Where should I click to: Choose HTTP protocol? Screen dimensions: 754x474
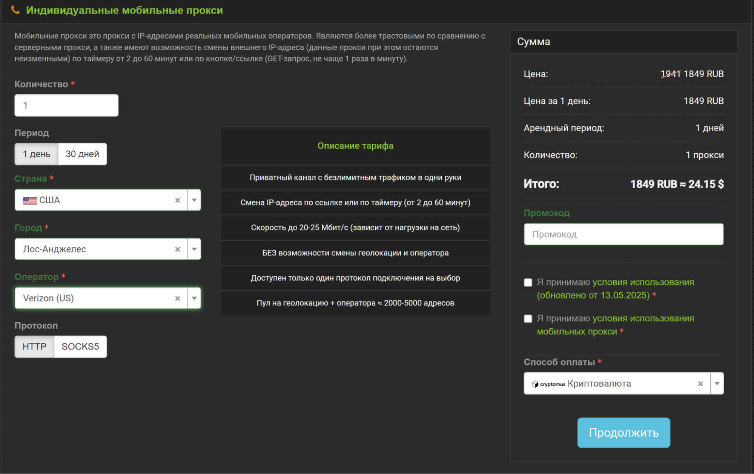click(x=34, y=347)
